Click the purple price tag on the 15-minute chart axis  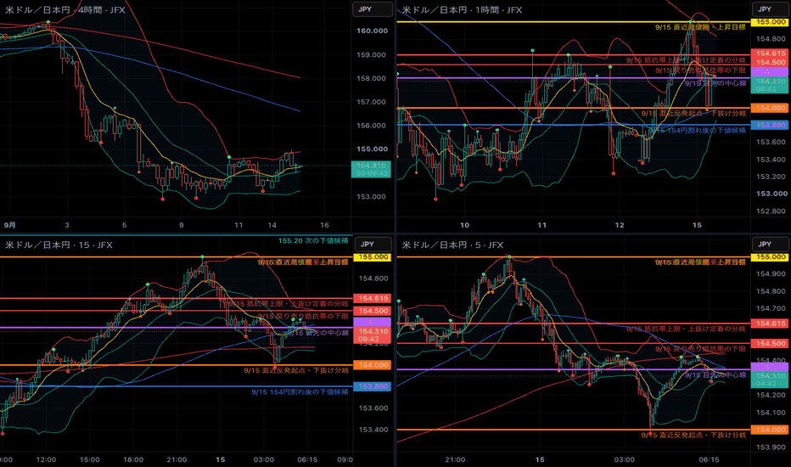[x=373, y=322]
